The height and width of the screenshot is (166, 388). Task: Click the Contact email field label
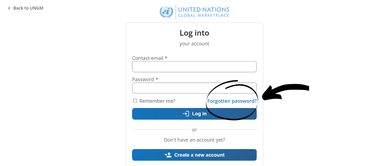(x=150, y=58)
